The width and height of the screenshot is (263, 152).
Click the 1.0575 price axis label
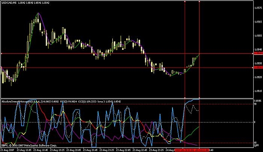(258, 8)
